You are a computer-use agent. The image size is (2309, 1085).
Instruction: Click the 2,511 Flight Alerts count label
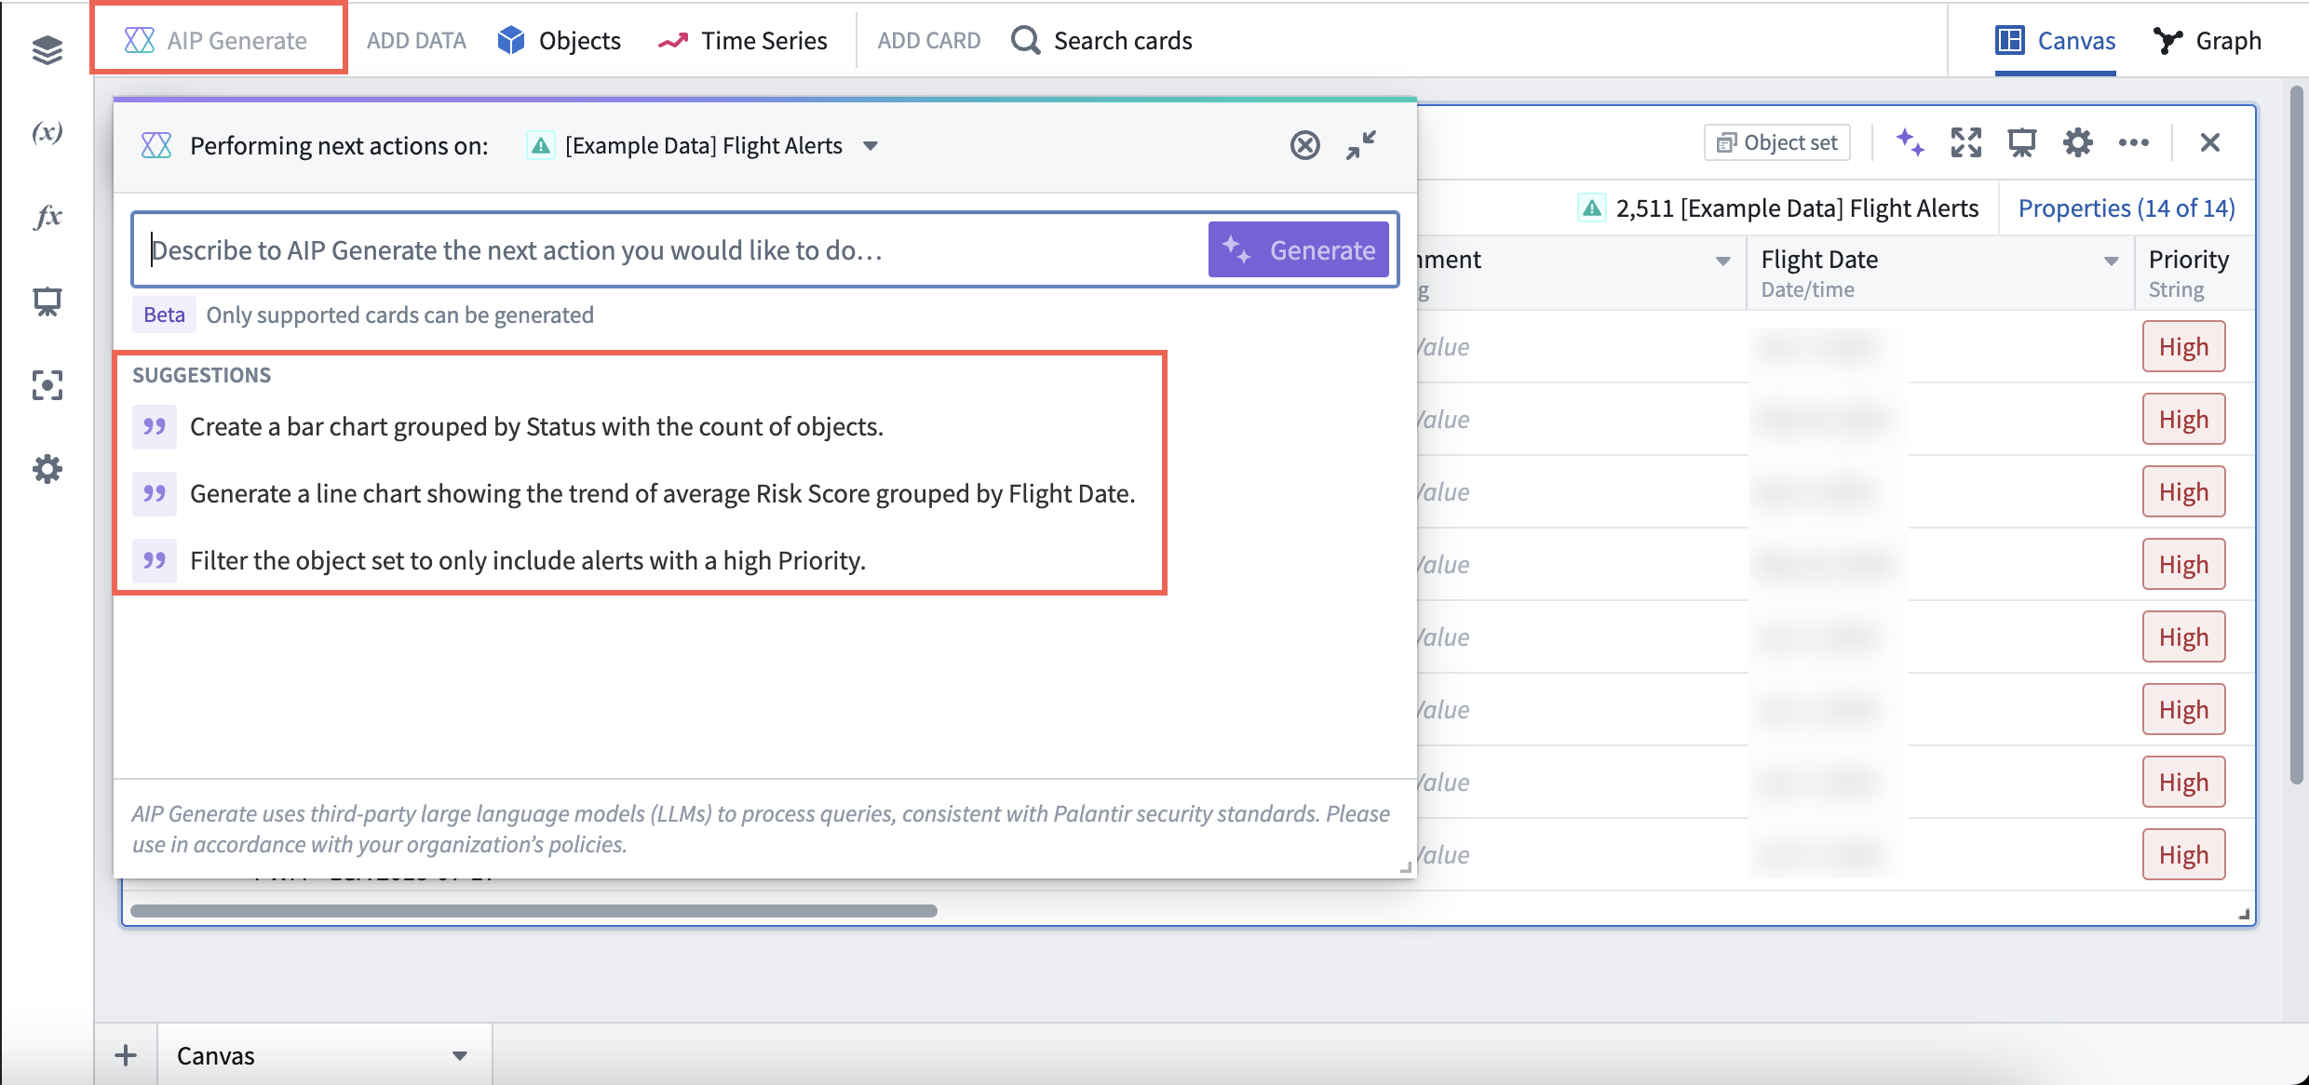(1779, 208)
